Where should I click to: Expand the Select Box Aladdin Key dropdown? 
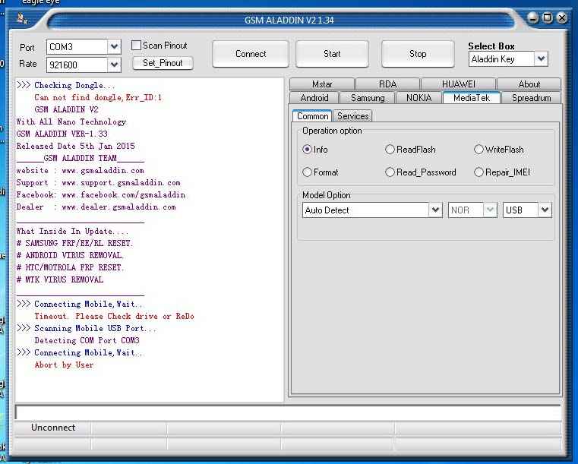[x=541, y=59]
